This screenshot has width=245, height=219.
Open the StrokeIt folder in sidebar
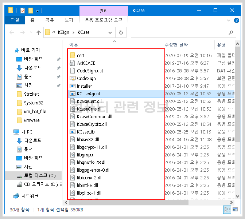click(31, 94)
